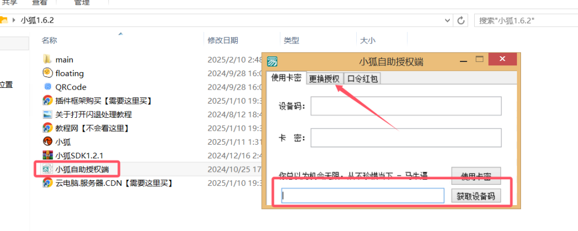Click the 小狐 application icon
Image resolution: width=578 pixels, height=231 pixels.
(47, 141)
